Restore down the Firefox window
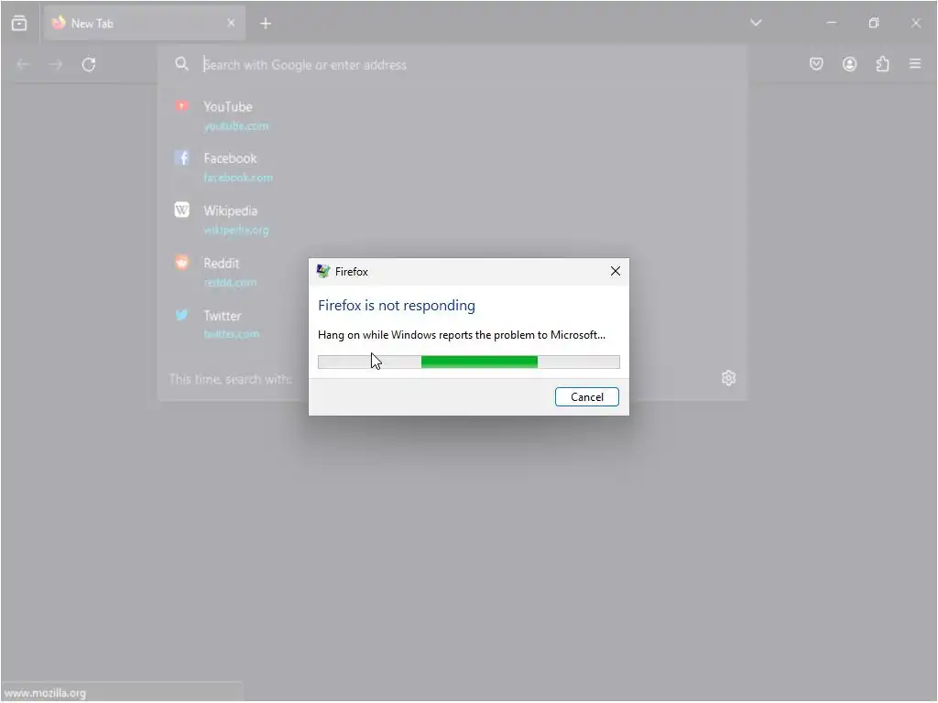This screenshot has height=703, width=938. pyautogui.click(x=874, y=23)
